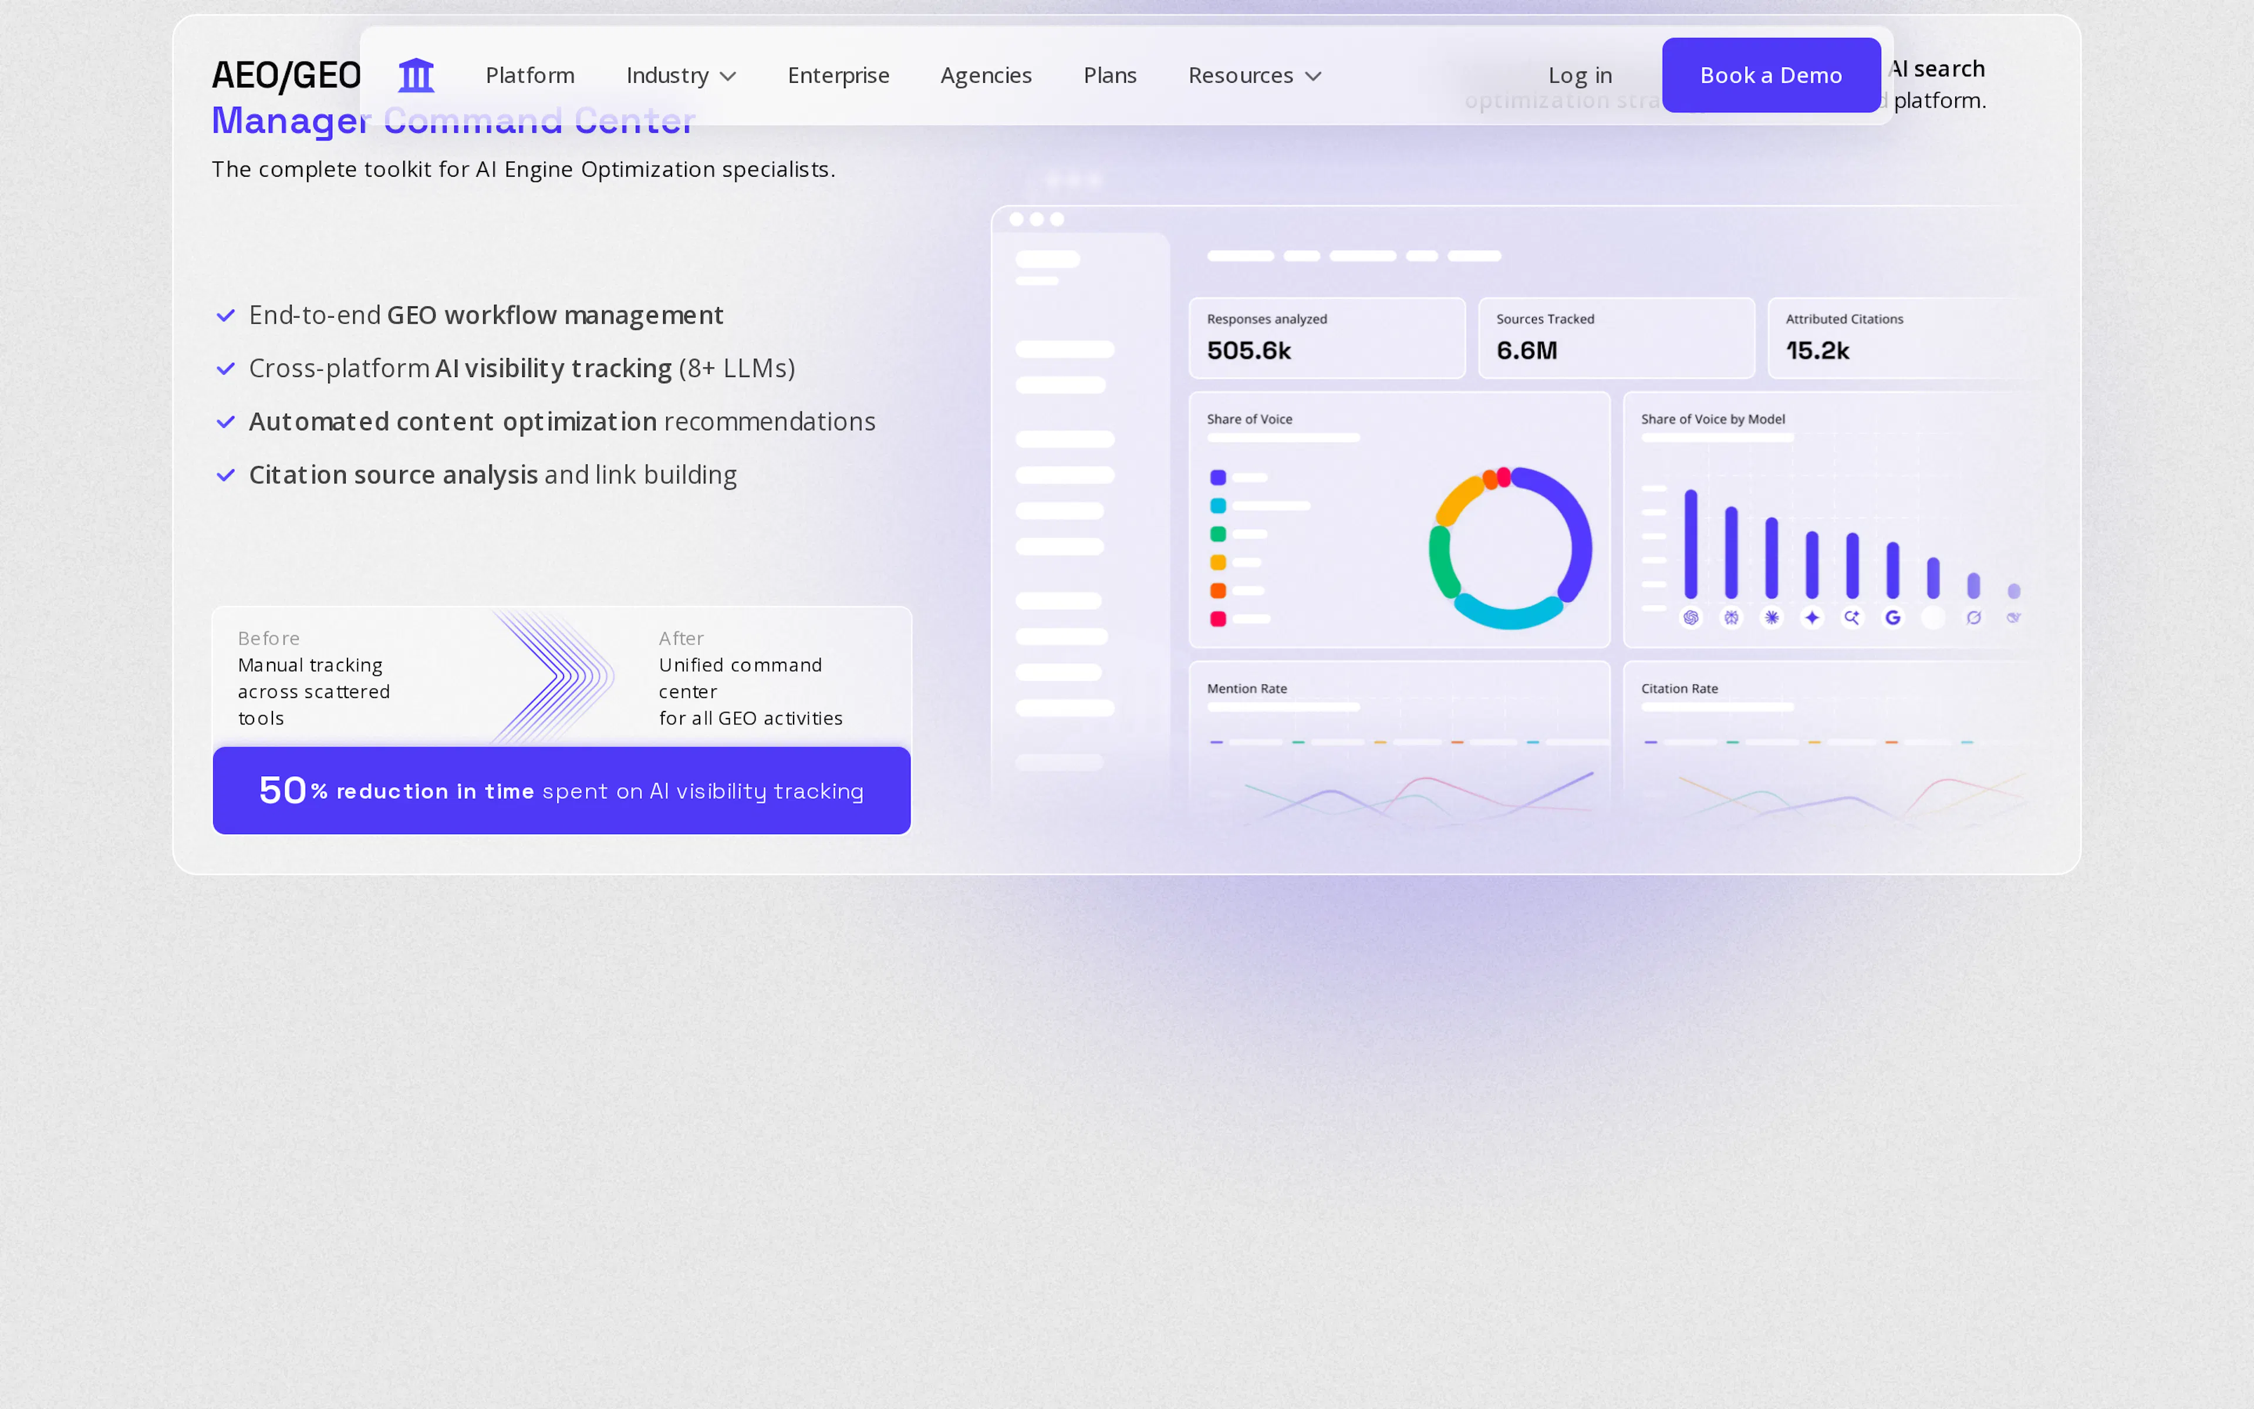
Task: Click 'Automated content optimization recommendations' text
Action: pos(562,422)
